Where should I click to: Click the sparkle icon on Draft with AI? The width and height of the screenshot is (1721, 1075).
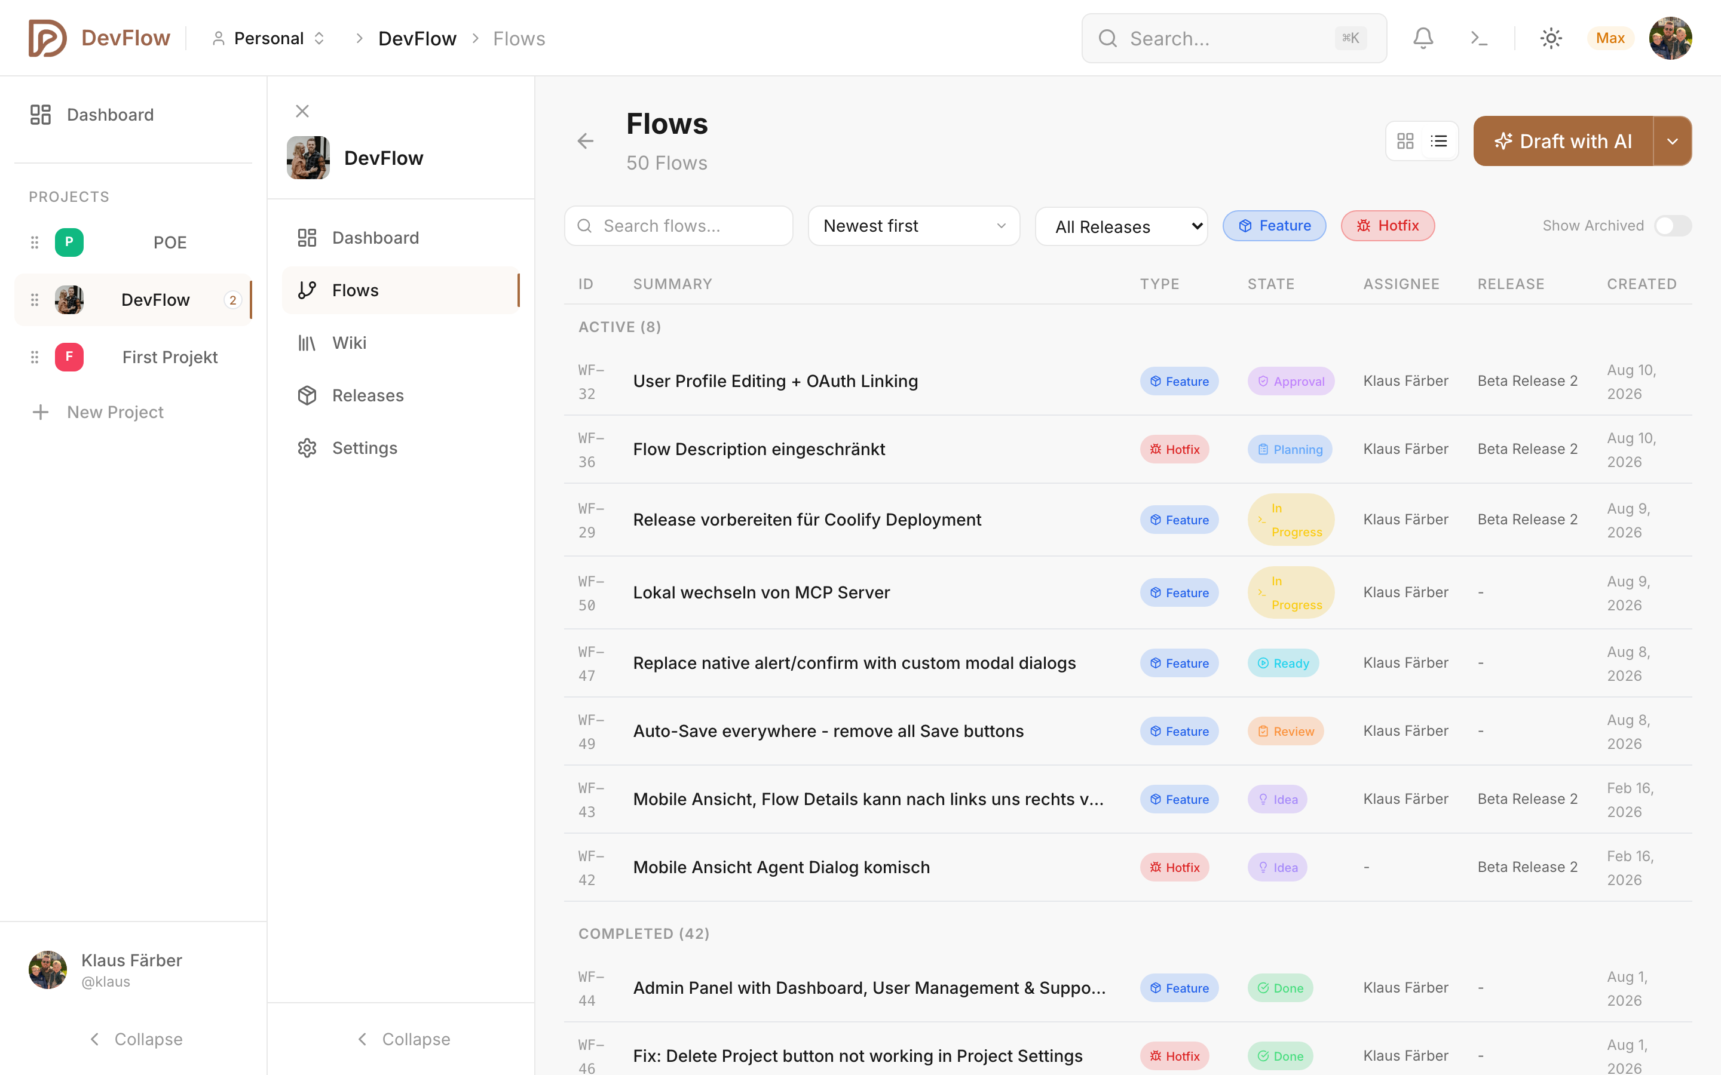[x=1503, y=142]
